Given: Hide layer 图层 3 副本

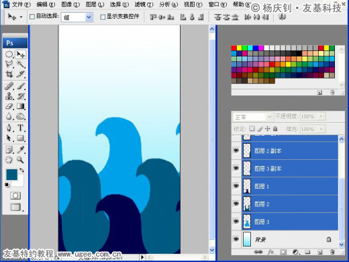Looking at the screenshot, I should click(236, 168).
